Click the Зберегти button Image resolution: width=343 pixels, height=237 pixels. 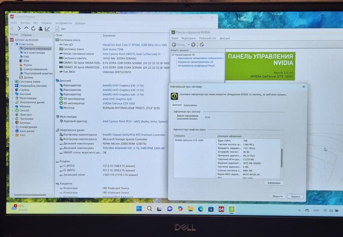[x=277, y=196]
